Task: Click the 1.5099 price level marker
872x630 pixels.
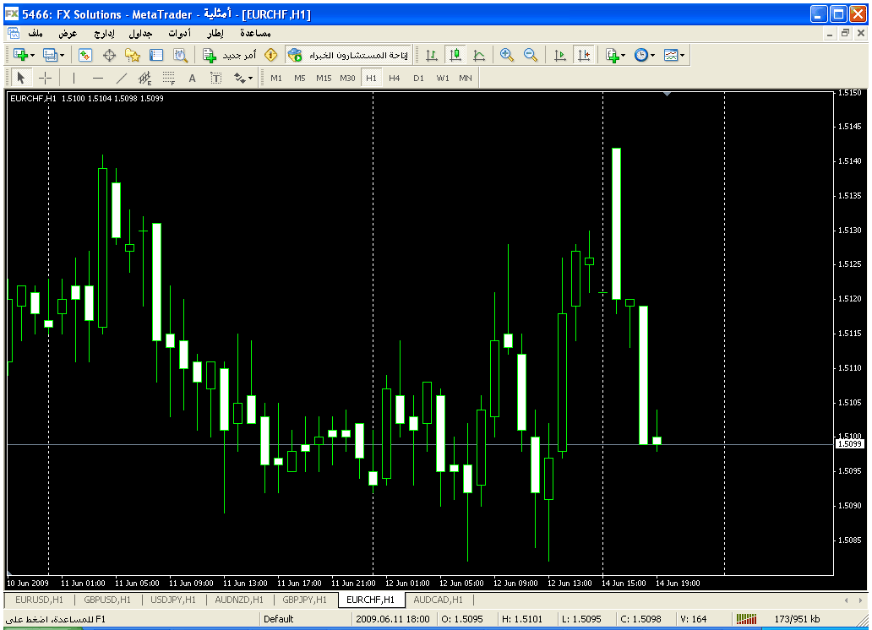Action: point(848,444)
